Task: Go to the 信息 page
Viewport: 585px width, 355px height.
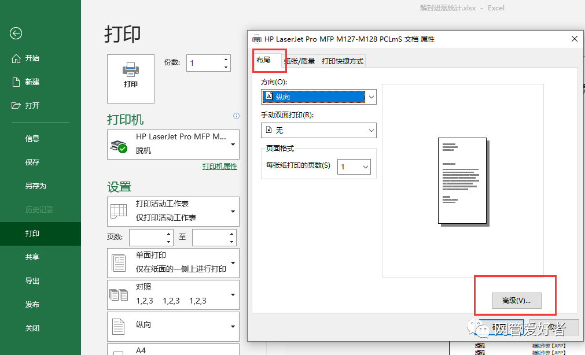Action: (x=32, y=139)
